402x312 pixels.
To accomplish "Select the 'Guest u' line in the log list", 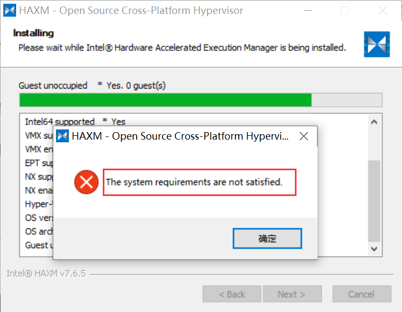I will pos(39,245).
